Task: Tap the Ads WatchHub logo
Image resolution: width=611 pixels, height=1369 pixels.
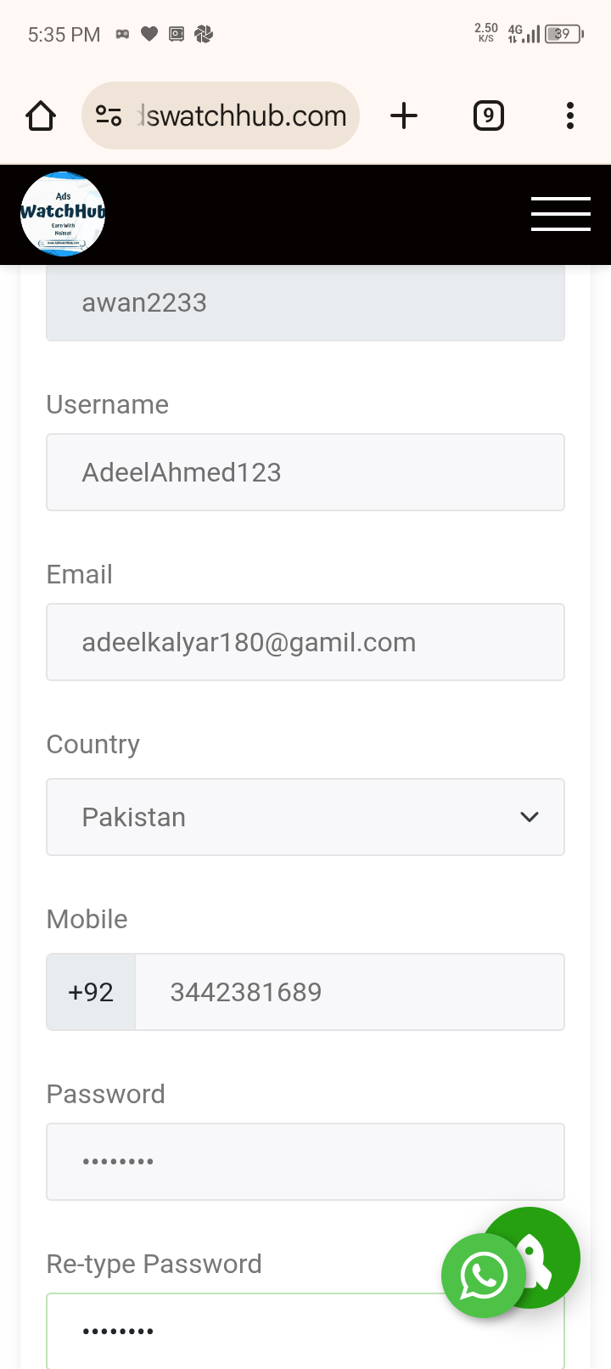Action: pos(63,214)
